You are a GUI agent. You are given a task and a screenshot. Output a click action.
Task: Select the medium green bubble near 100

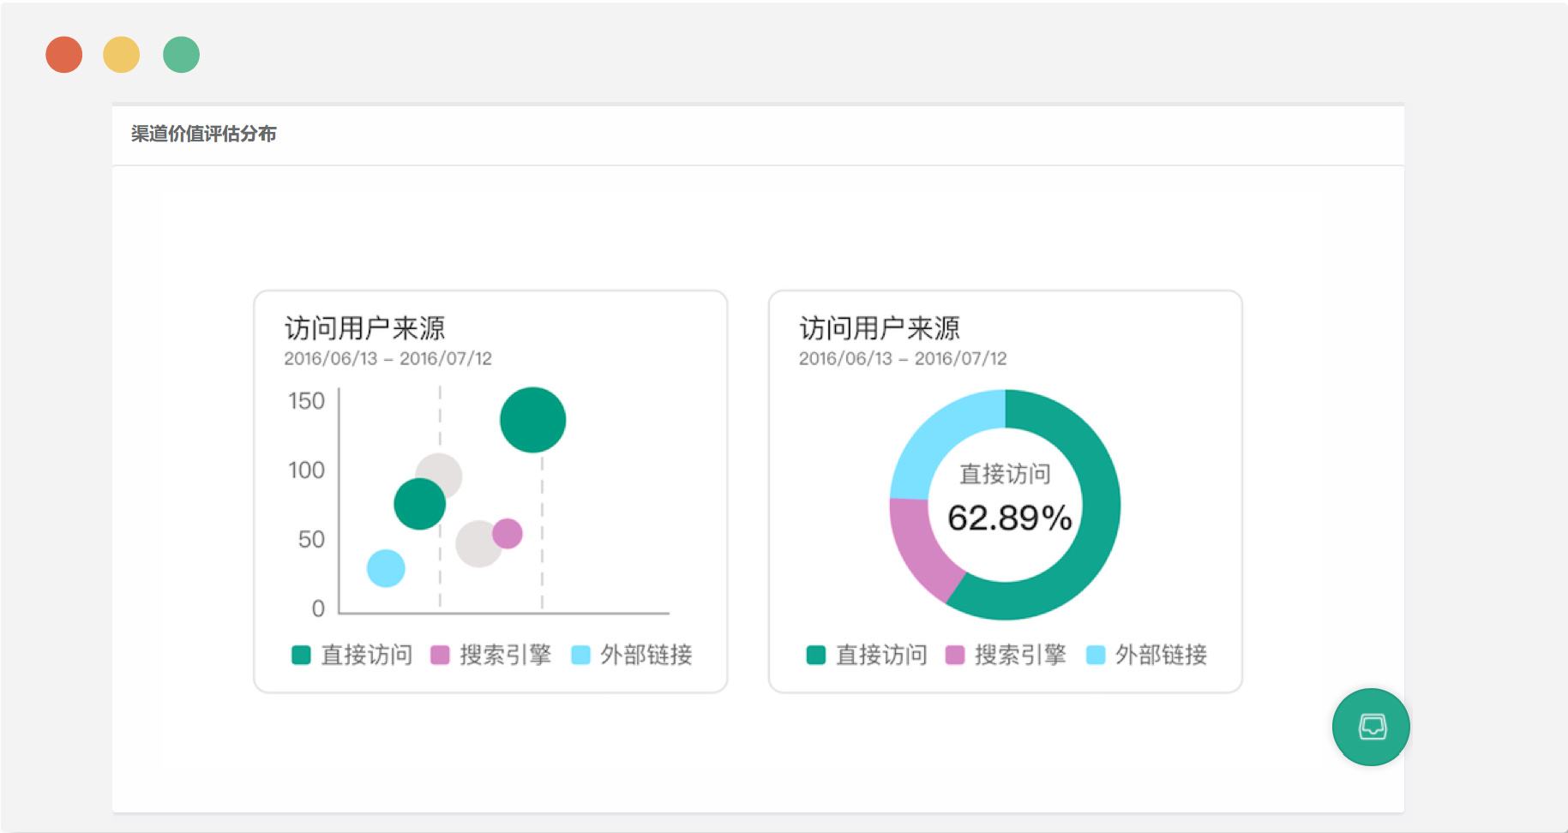tap(419, 504)
